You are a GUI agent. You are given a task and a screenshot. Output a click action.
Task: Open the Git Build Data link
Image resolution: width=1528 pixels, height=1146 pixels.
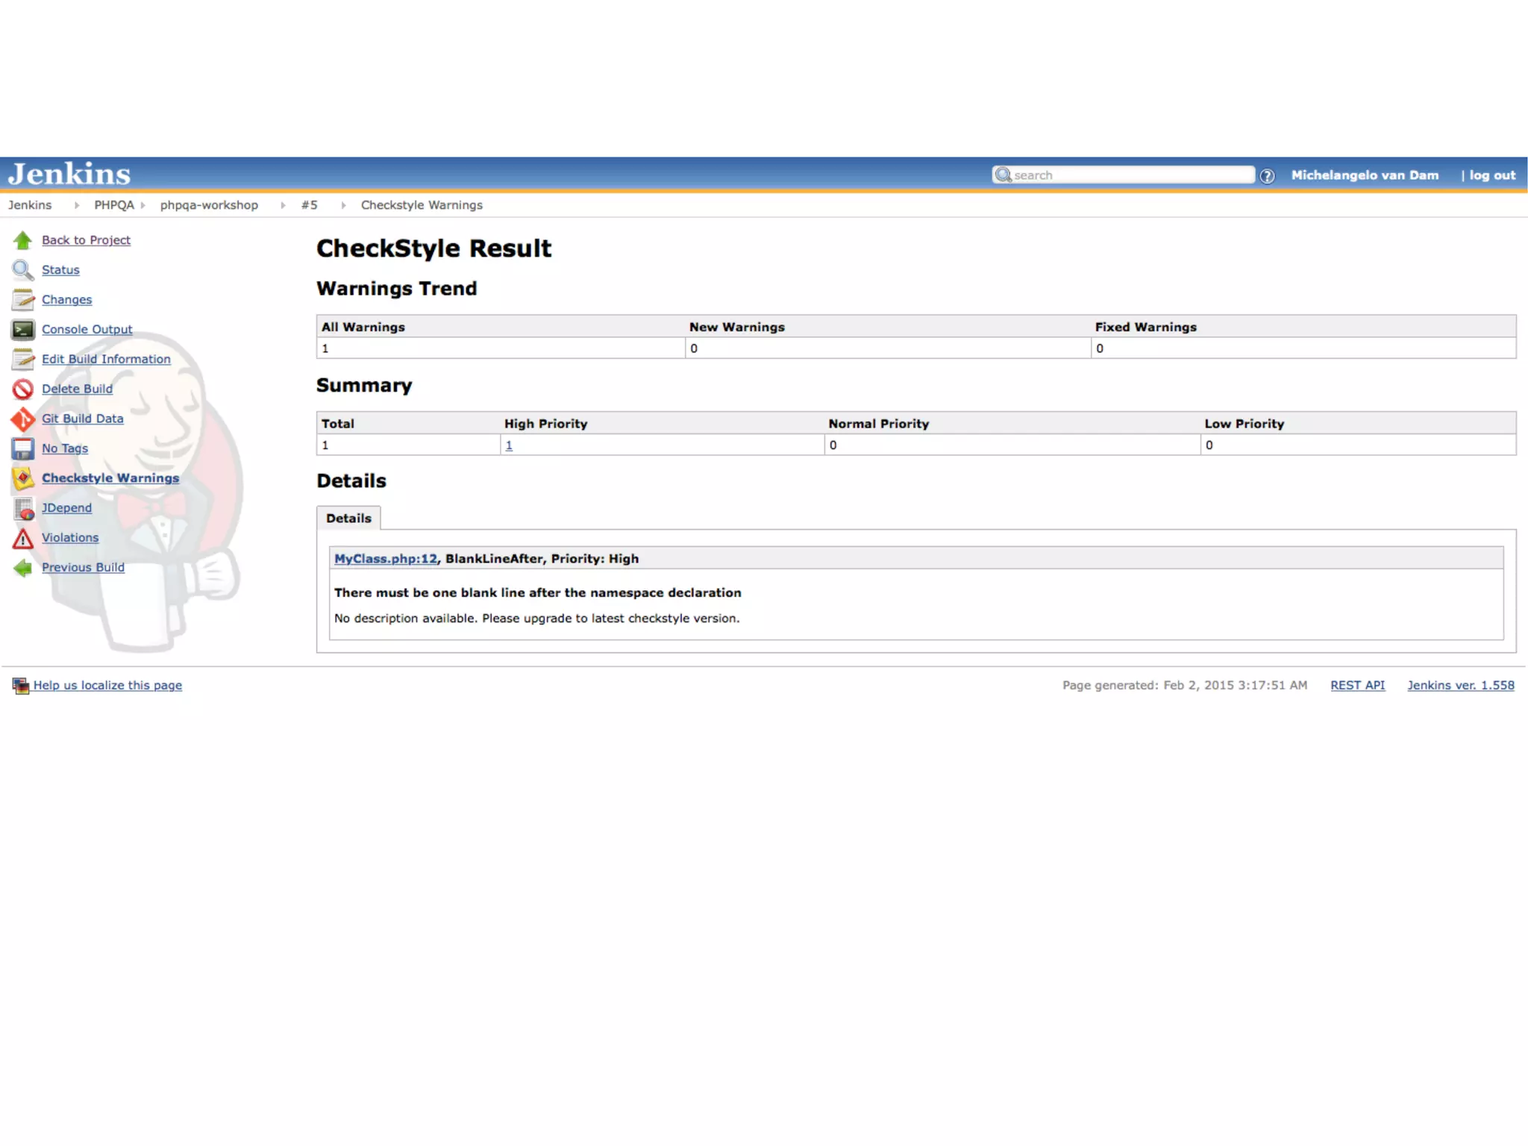click(x=83, y=419)
